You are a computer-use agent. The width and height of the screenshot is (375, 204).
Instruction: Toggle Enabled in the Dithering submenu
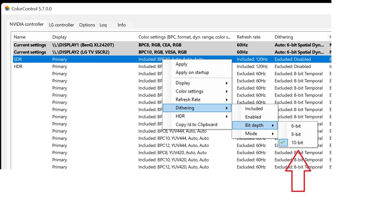click(255, 117)
